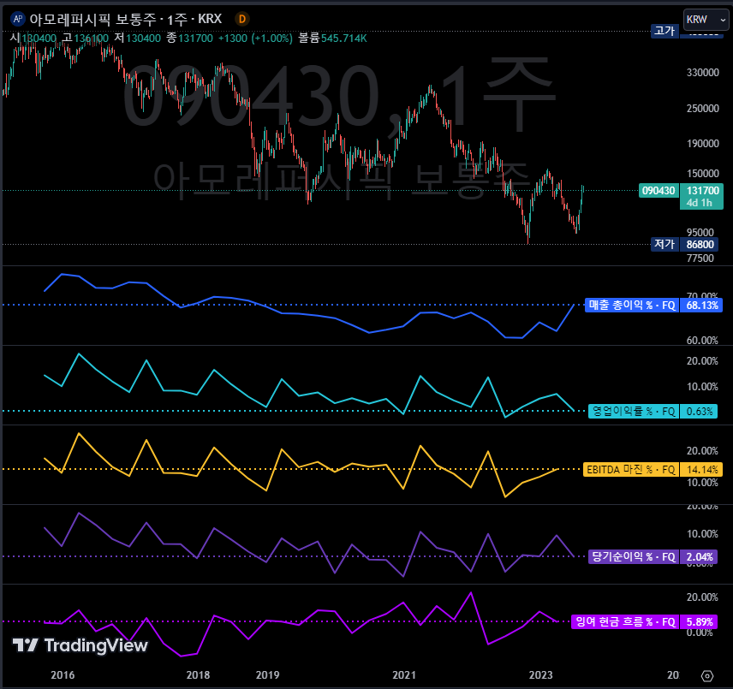Click the 150000 price axis label

point(703,173)
